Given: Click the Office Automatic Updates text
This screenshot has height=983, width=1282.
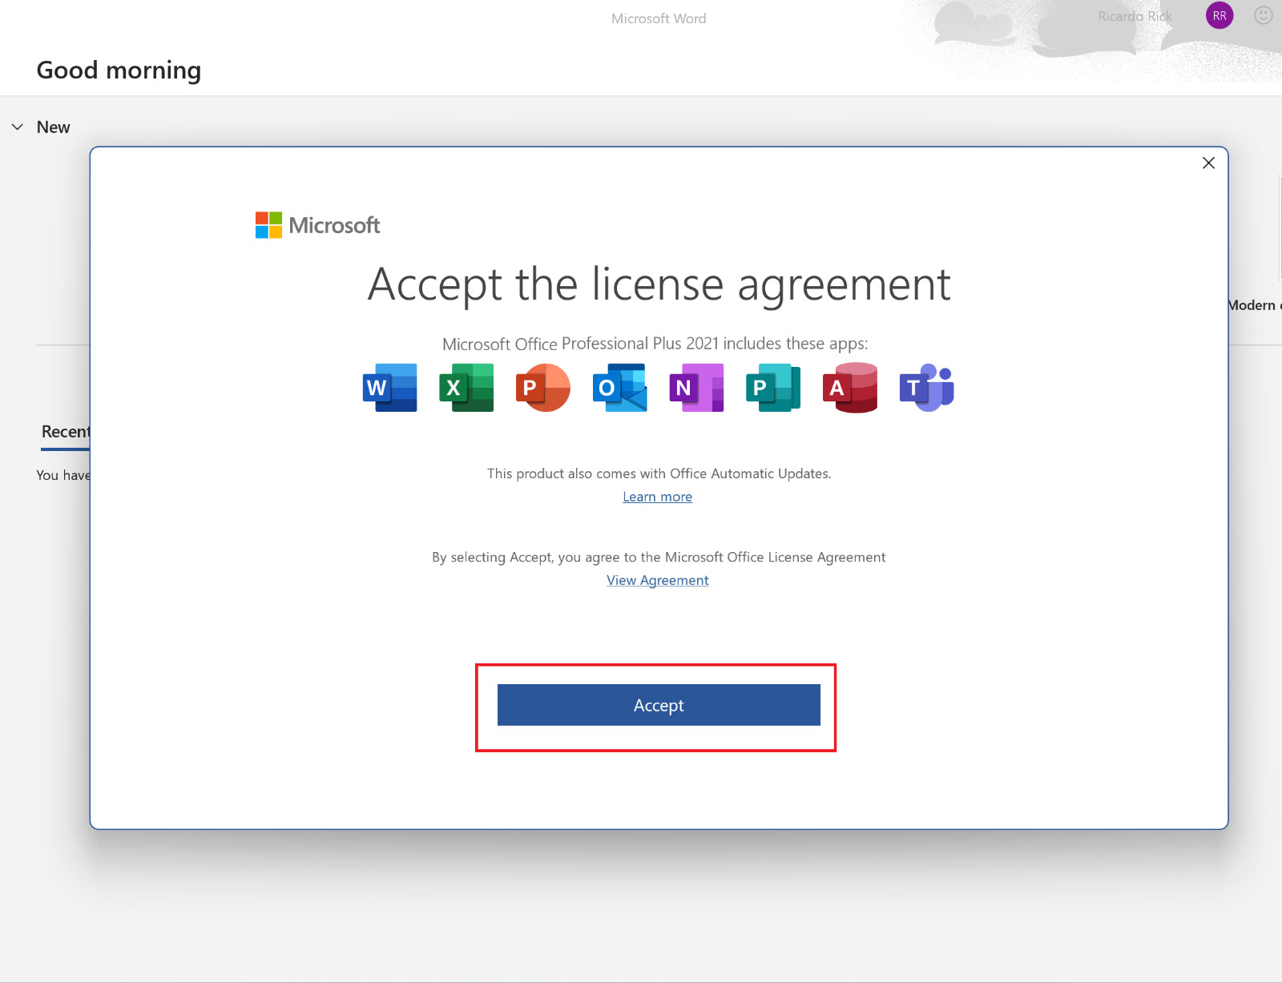Looking at the screenshot, I should [x=659, y=473].
